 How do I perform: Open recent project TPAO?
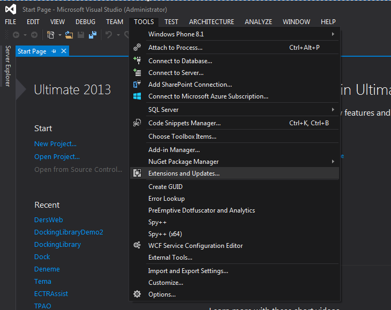tap(43, 306)
